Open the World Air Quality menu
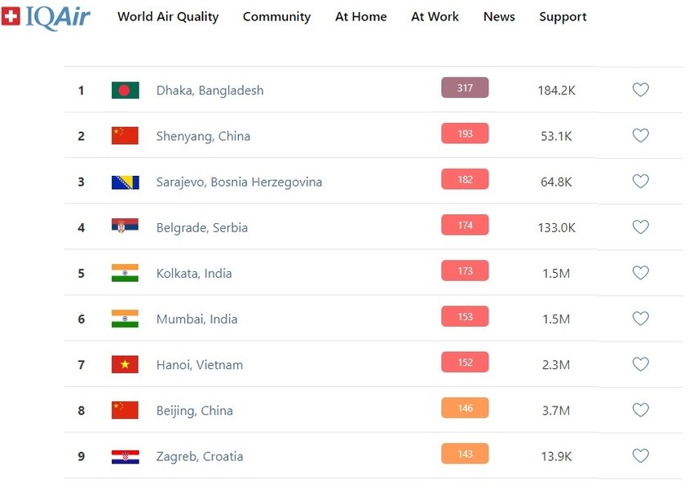Viewport: 693px width, 488px height. 168,17
